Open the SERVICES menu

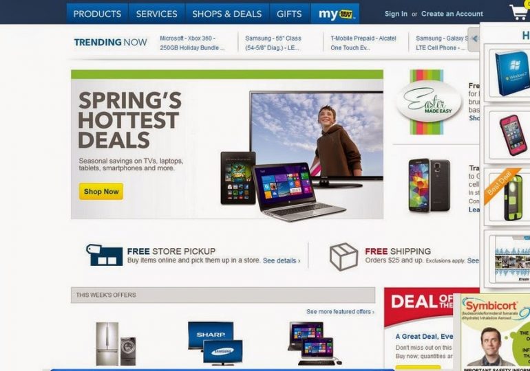pyautogui.click(x=156, y=14)
